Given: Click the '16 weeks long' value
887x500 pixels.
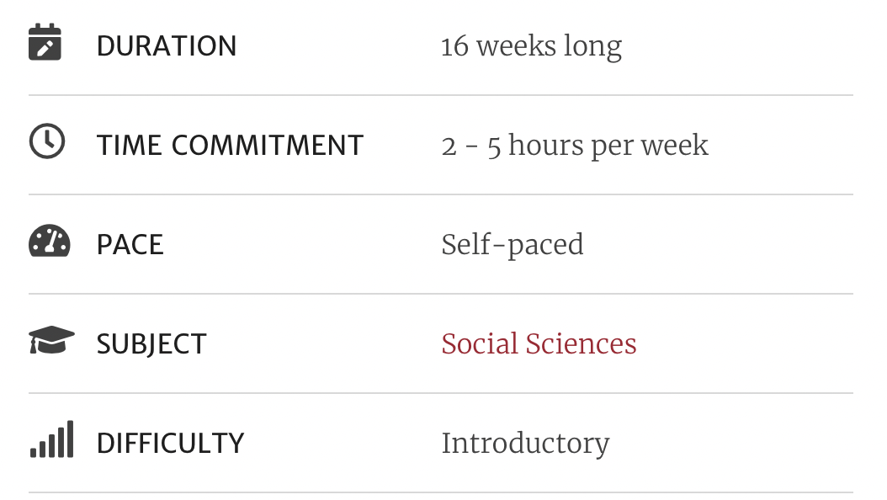Looking at the screenshot, I should click(x=531, y=47).
